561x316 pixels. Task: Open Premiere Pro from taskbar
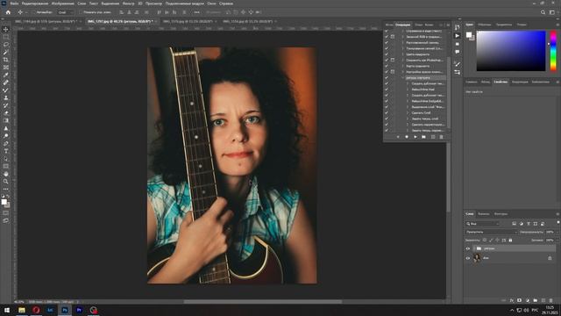tap(79, 310)
